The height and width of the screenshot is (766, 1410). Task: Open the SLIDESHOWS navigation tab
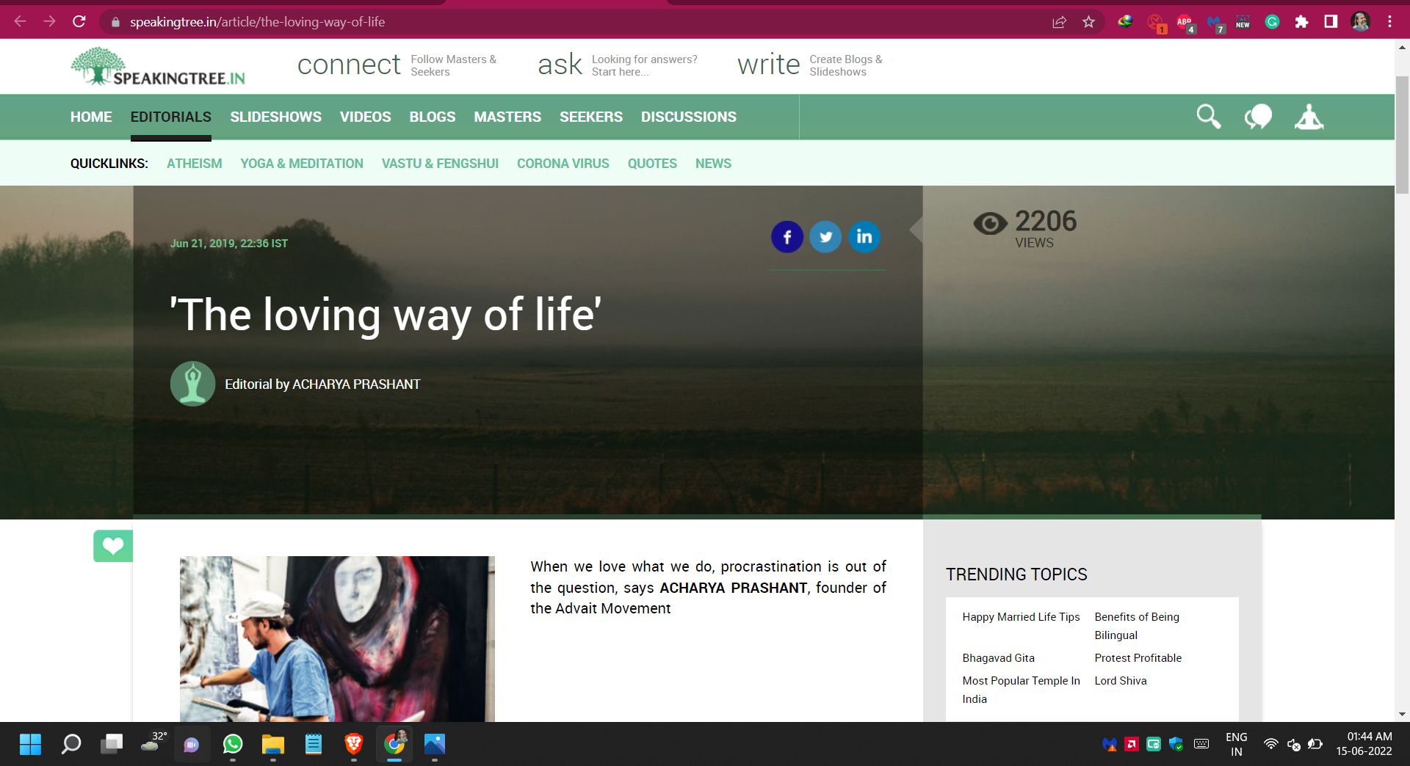[x=275, y=117]
